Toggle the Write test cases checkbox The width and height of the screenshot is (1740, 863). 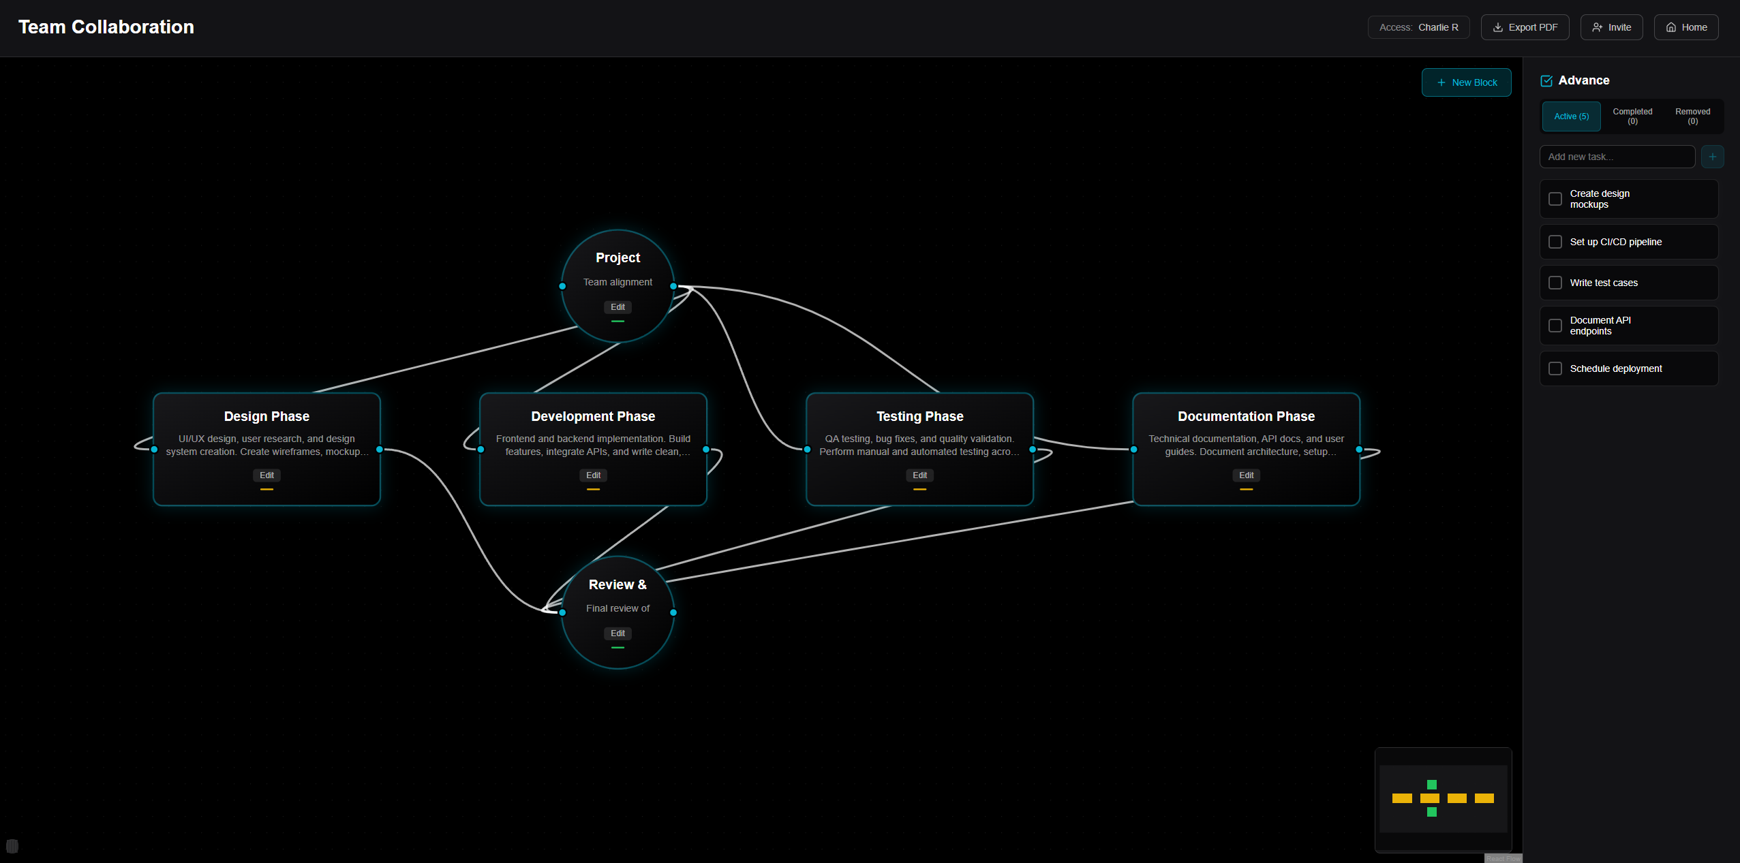1555,282
